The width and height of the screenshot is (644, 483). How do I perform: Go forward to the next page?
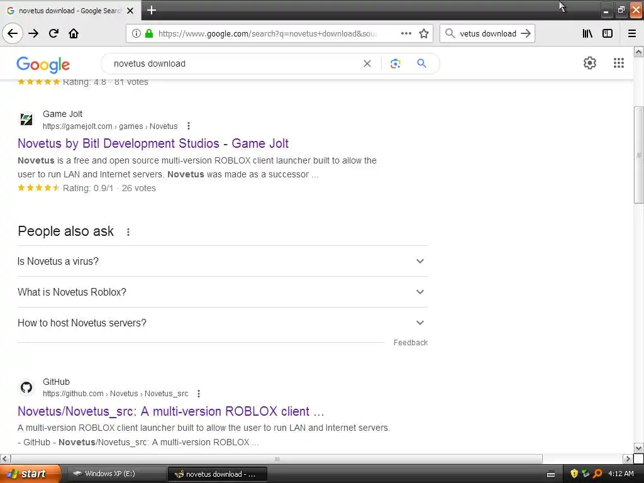tap(33, 34)
